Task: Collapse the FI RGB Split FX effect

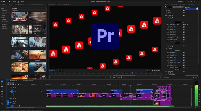Action: pos(165,45)
